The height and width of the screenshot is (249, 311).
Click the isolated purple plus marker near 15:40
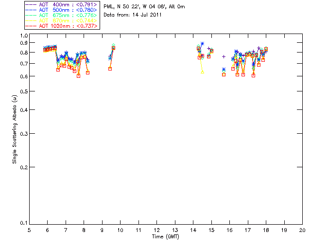[224, 57]
